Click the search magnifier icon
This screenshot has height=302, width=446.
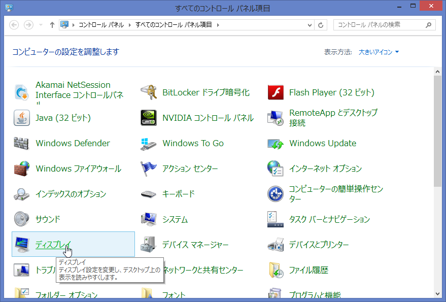[x=428, y=25]
